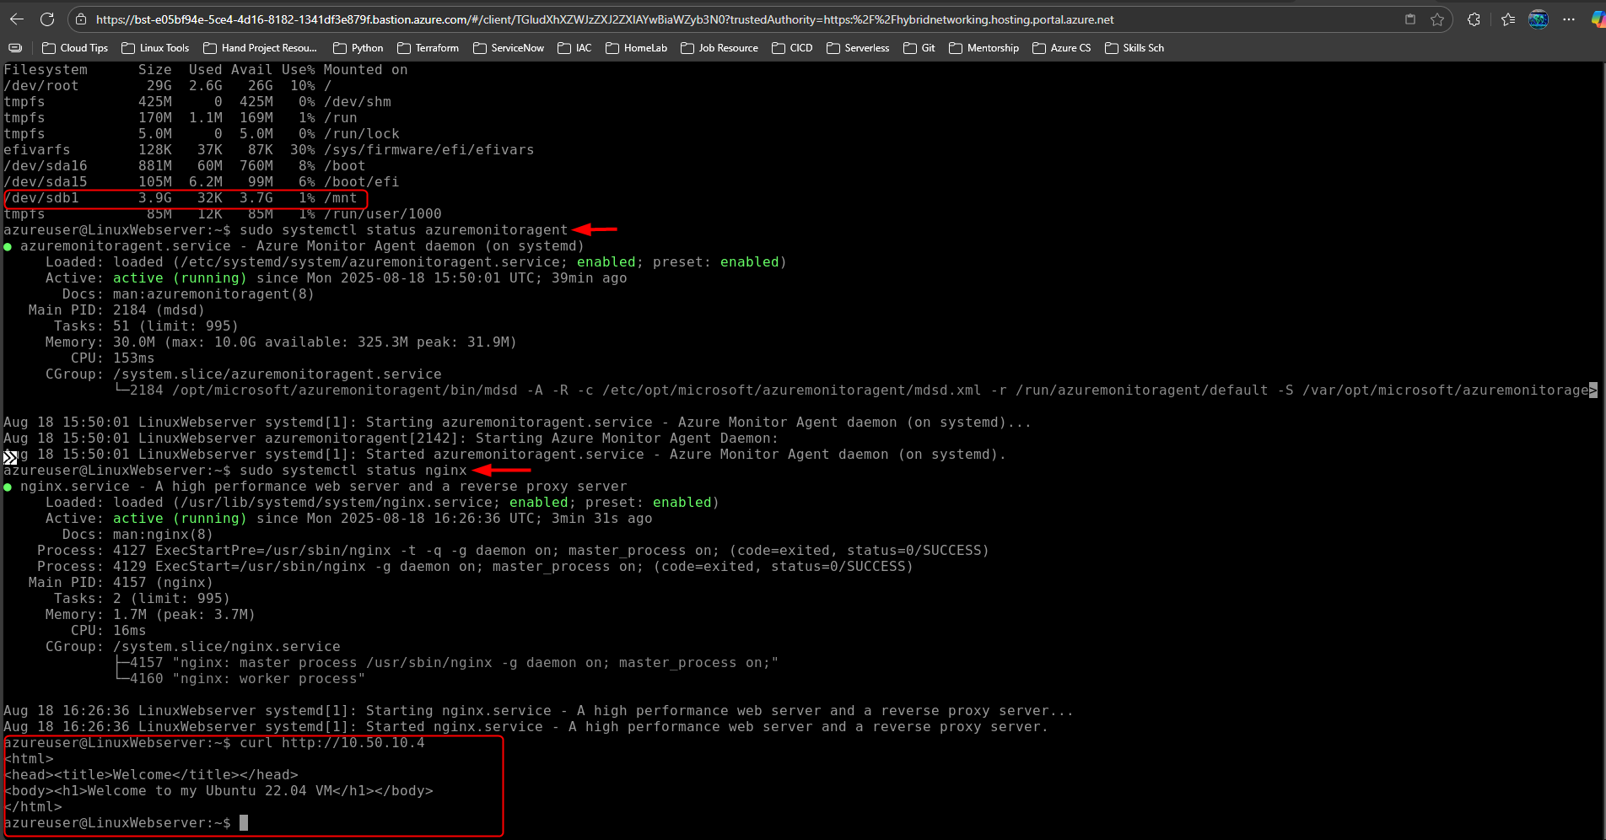Open the browser Extensions puzzle icon
Viewport: 1606px width, 840px height.
(x=1474, y=19)
